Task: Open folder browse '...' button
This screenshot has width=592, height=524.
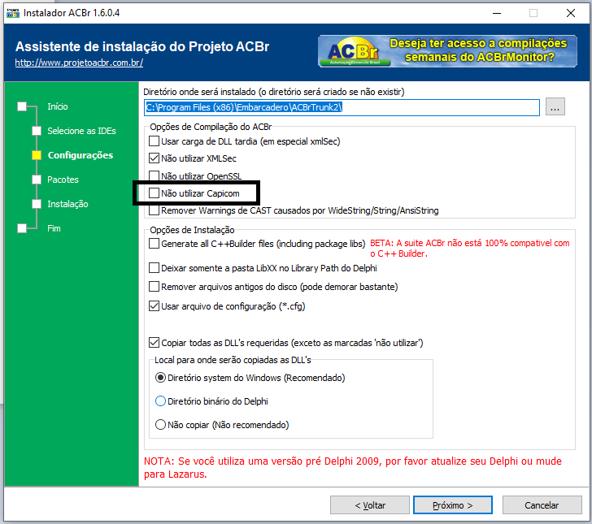Action: coord(555,106)
